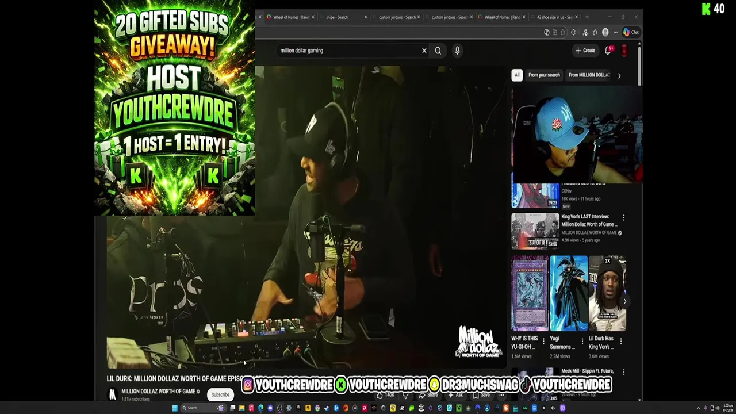
Task: Close the snipe - Search tab
Action: (x=366, y=17)
